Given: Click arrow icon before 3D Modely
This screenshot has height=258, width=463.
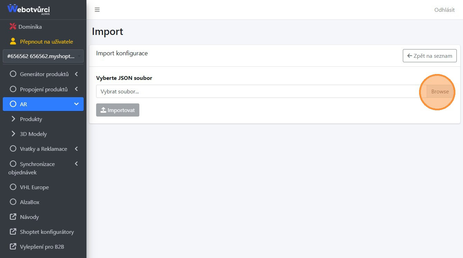Looking at the screenshot, I should tap(13, 133).
